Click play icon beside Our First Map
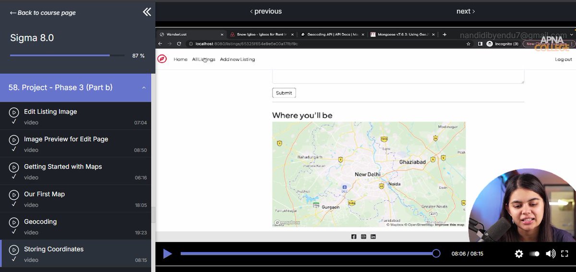Screen dimensions: 576x272 pos(14,194)
